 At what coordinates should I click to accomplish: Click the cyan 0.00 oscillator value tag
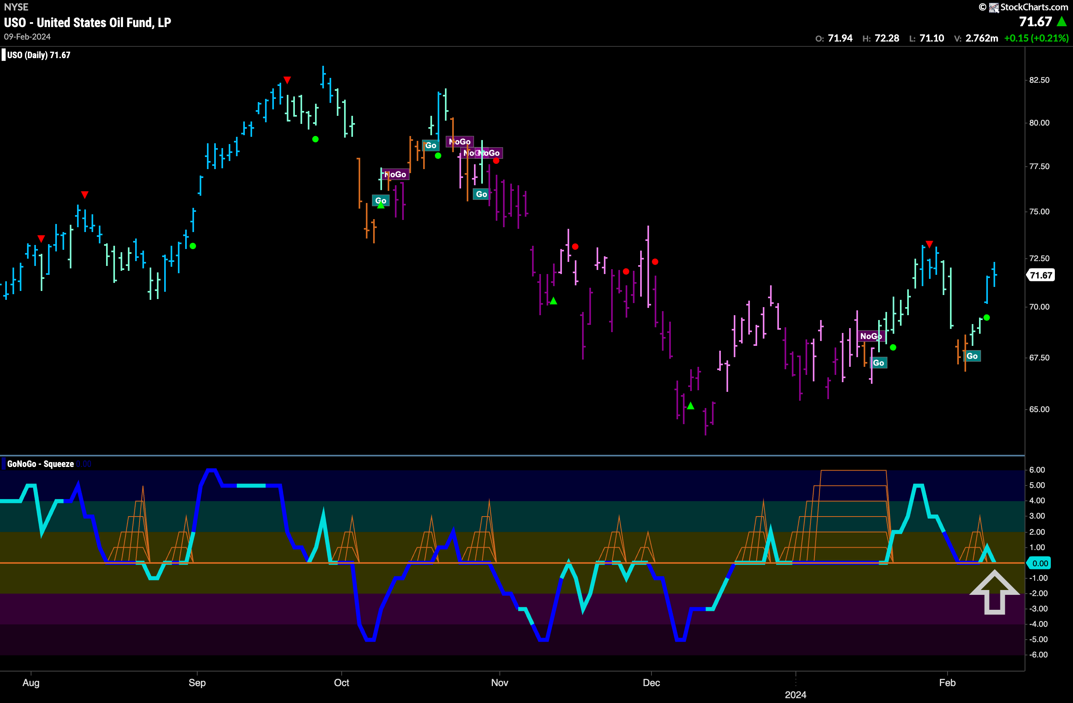1039,563
